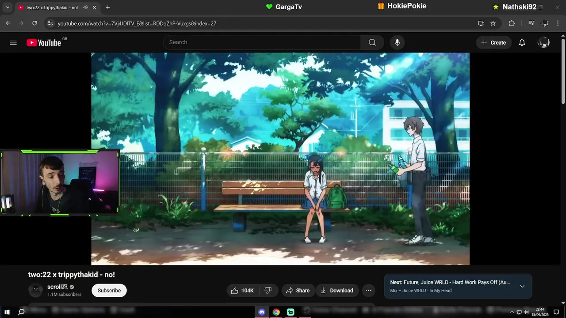Subscribe to the scroll channel

coord(109,290)
